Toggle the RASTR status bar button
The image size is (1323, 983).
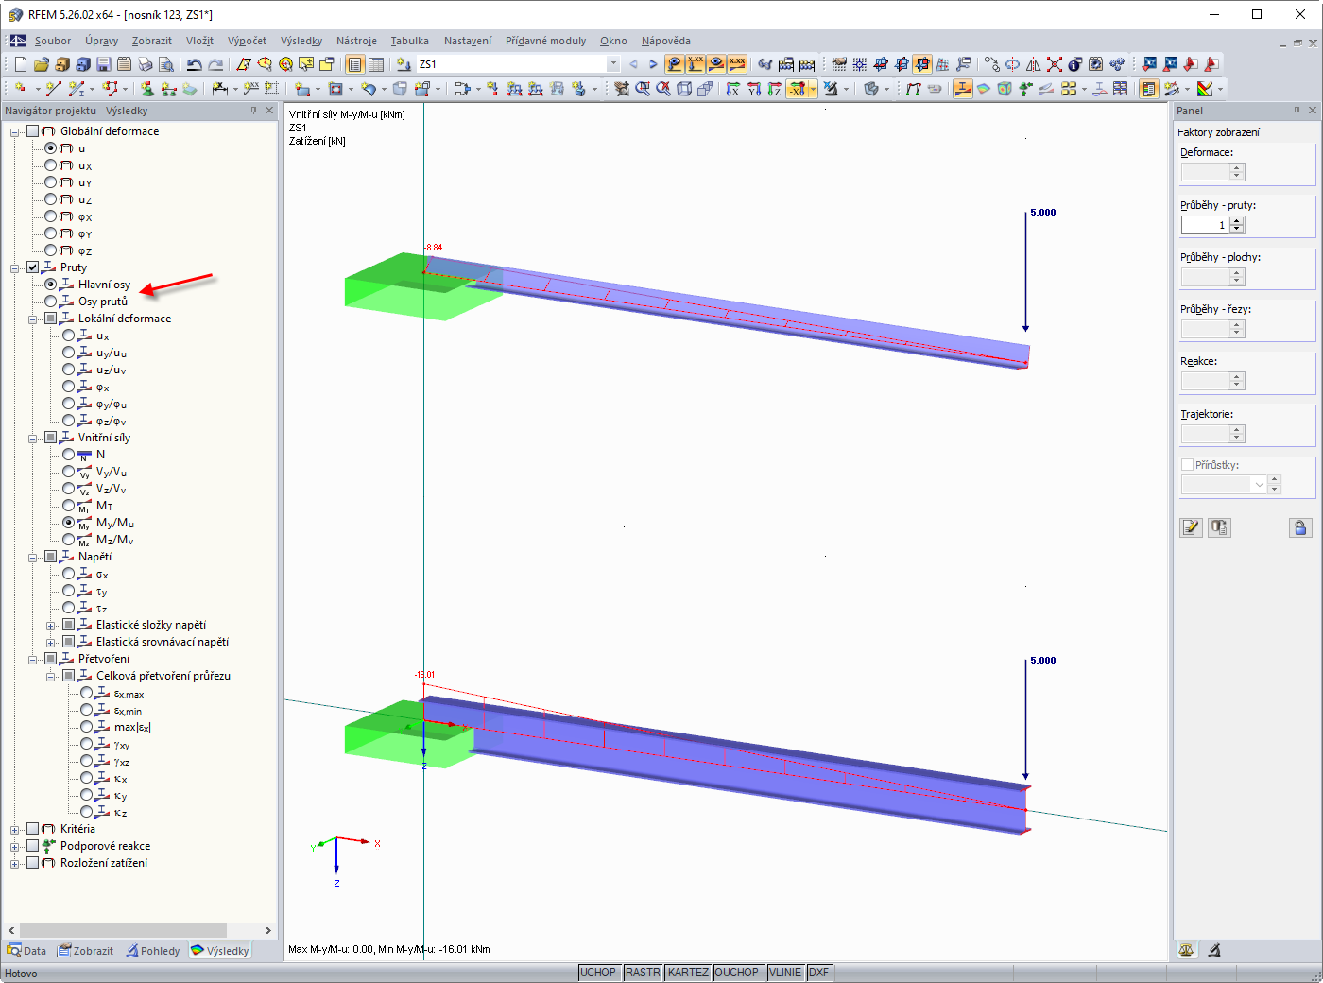(x=643, y=973)
